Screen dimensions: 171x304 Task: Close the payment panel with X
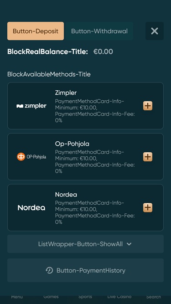[155, 31]
